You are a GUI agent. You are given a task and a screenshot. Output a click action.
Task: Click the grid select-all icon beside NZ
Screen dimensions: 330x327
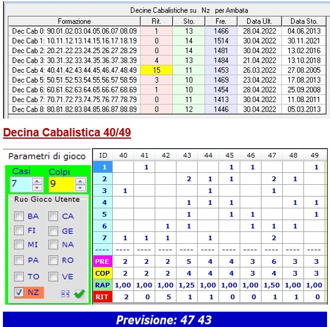(65, 294)
